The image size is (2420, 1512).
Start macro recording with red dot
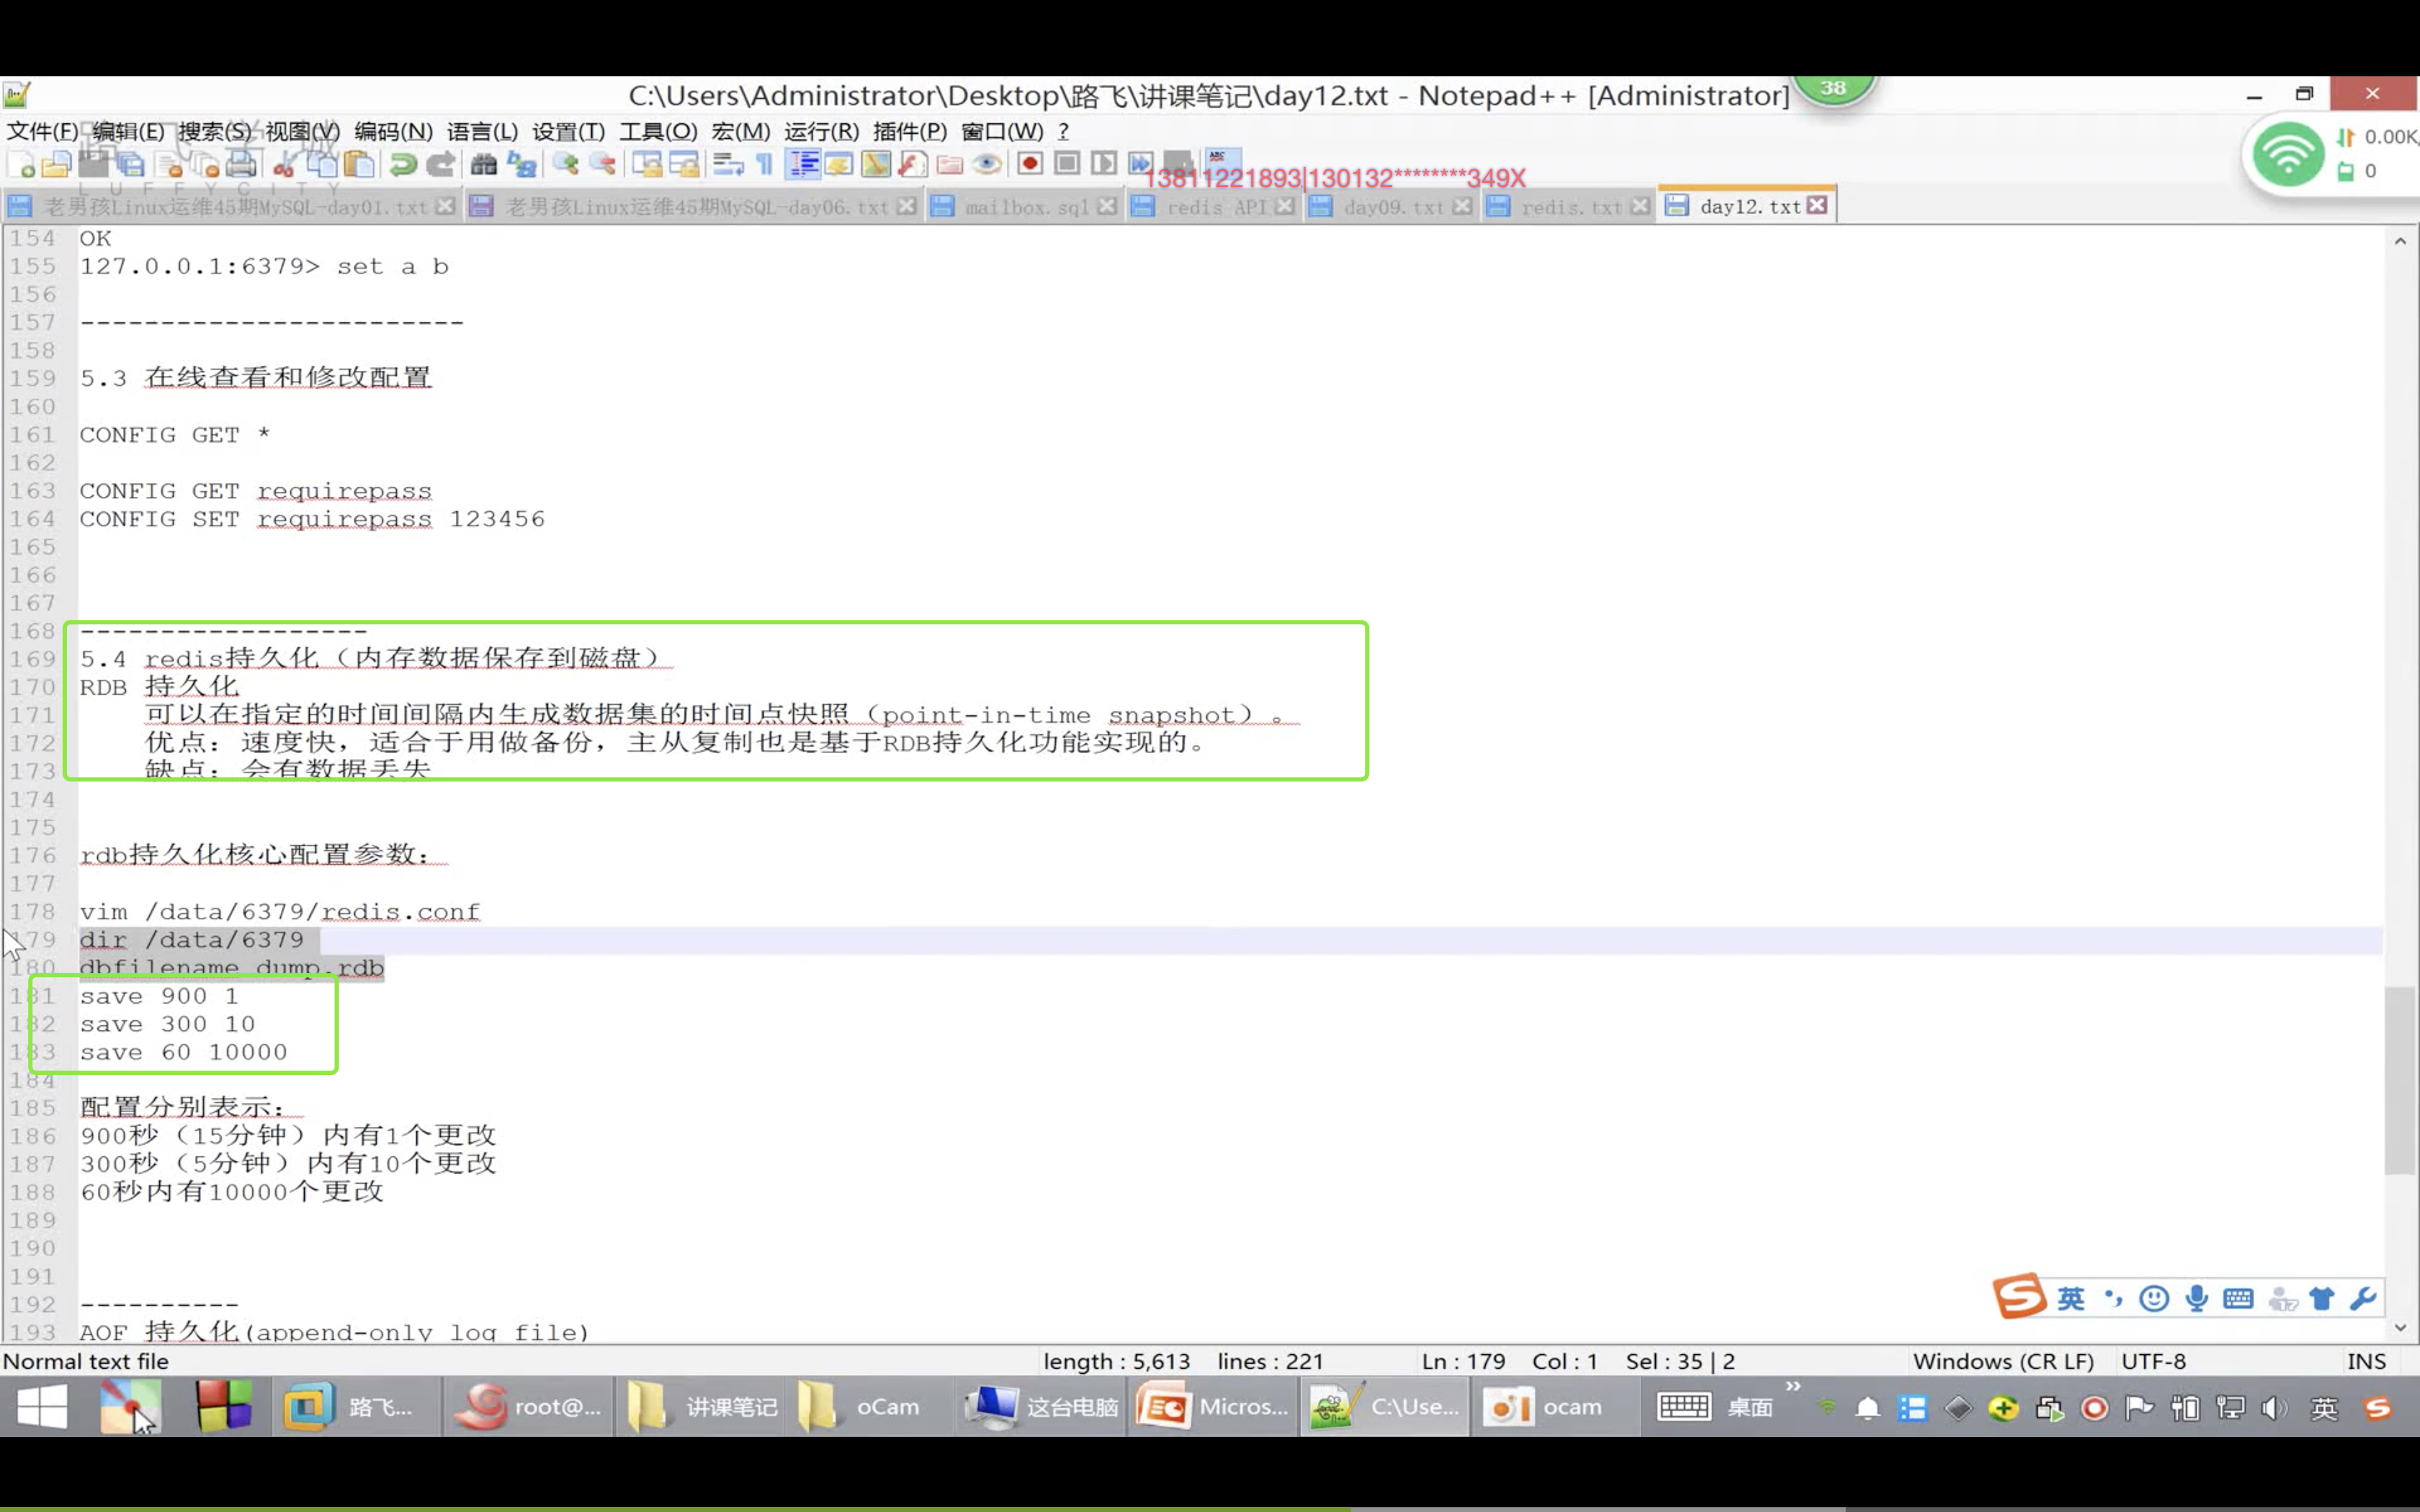pyautogui.click(x=1030, y=163)
